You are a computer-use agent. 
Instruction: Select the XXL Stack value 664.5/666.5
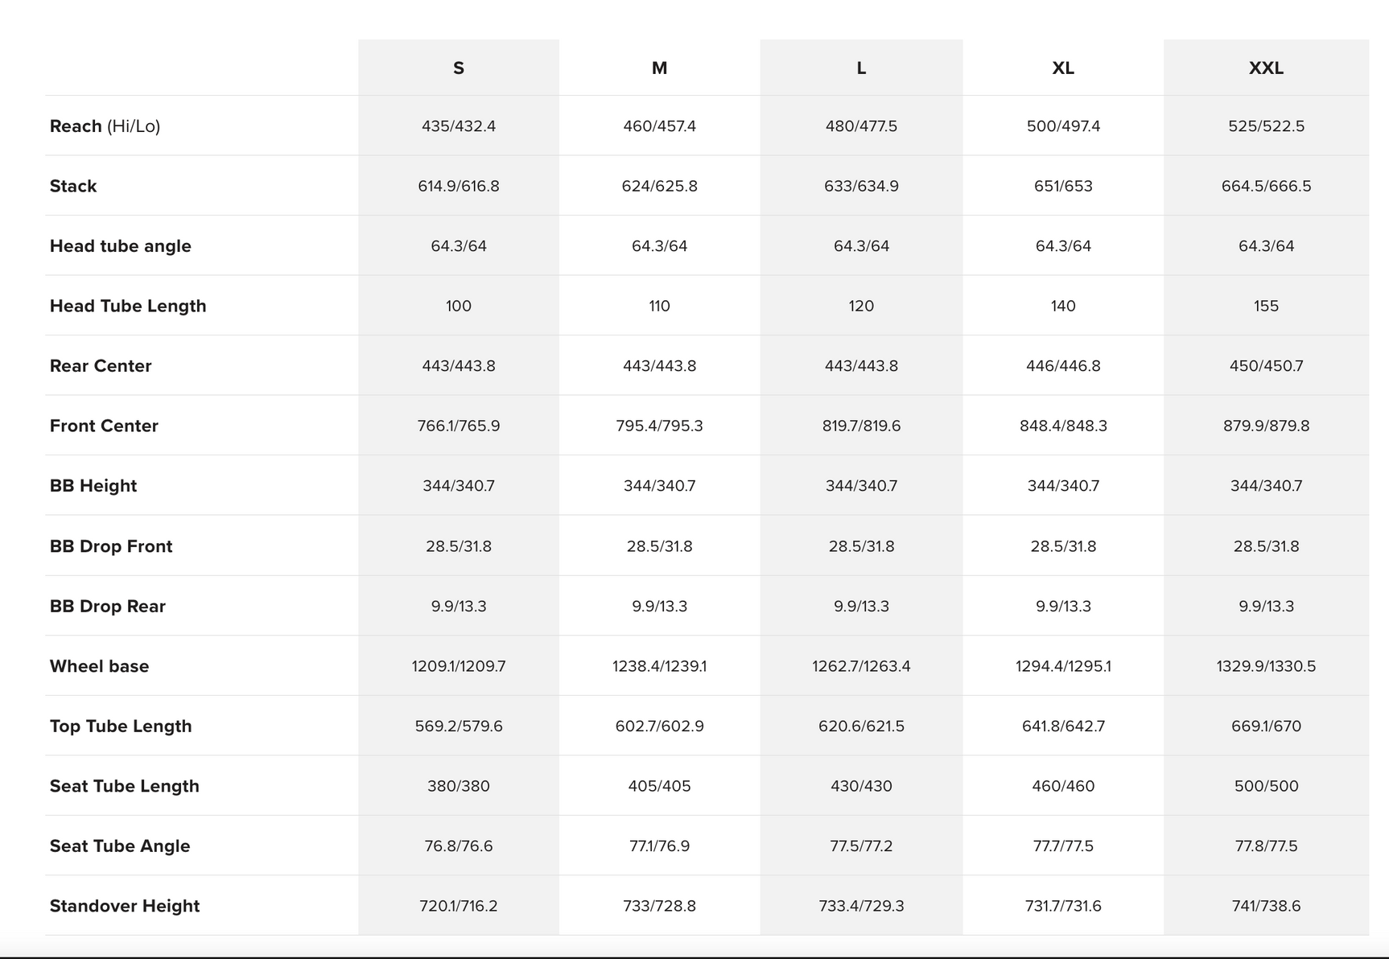(x=1266, y=186)
